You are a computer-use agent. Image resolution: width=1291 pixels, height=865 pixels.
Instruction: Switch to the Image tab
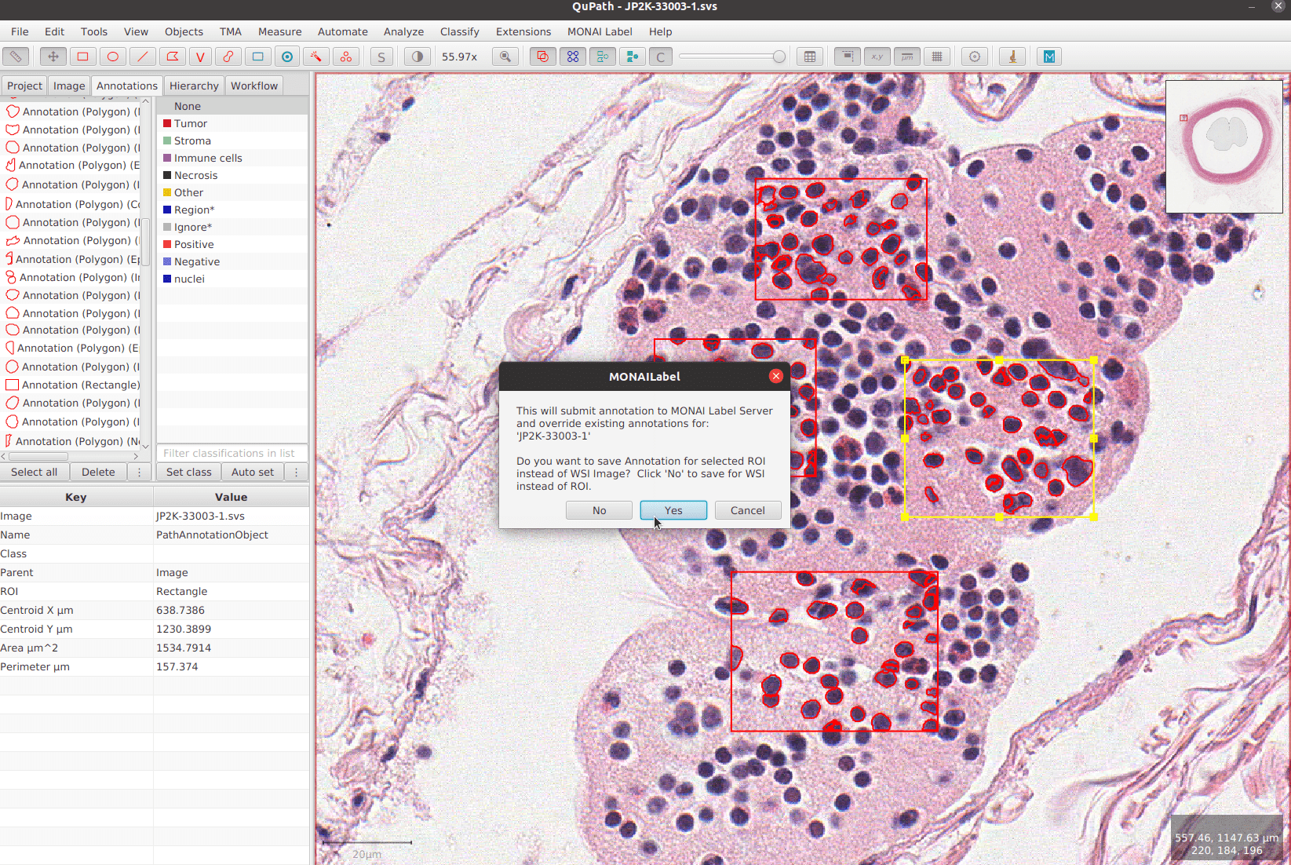[69, 86]
